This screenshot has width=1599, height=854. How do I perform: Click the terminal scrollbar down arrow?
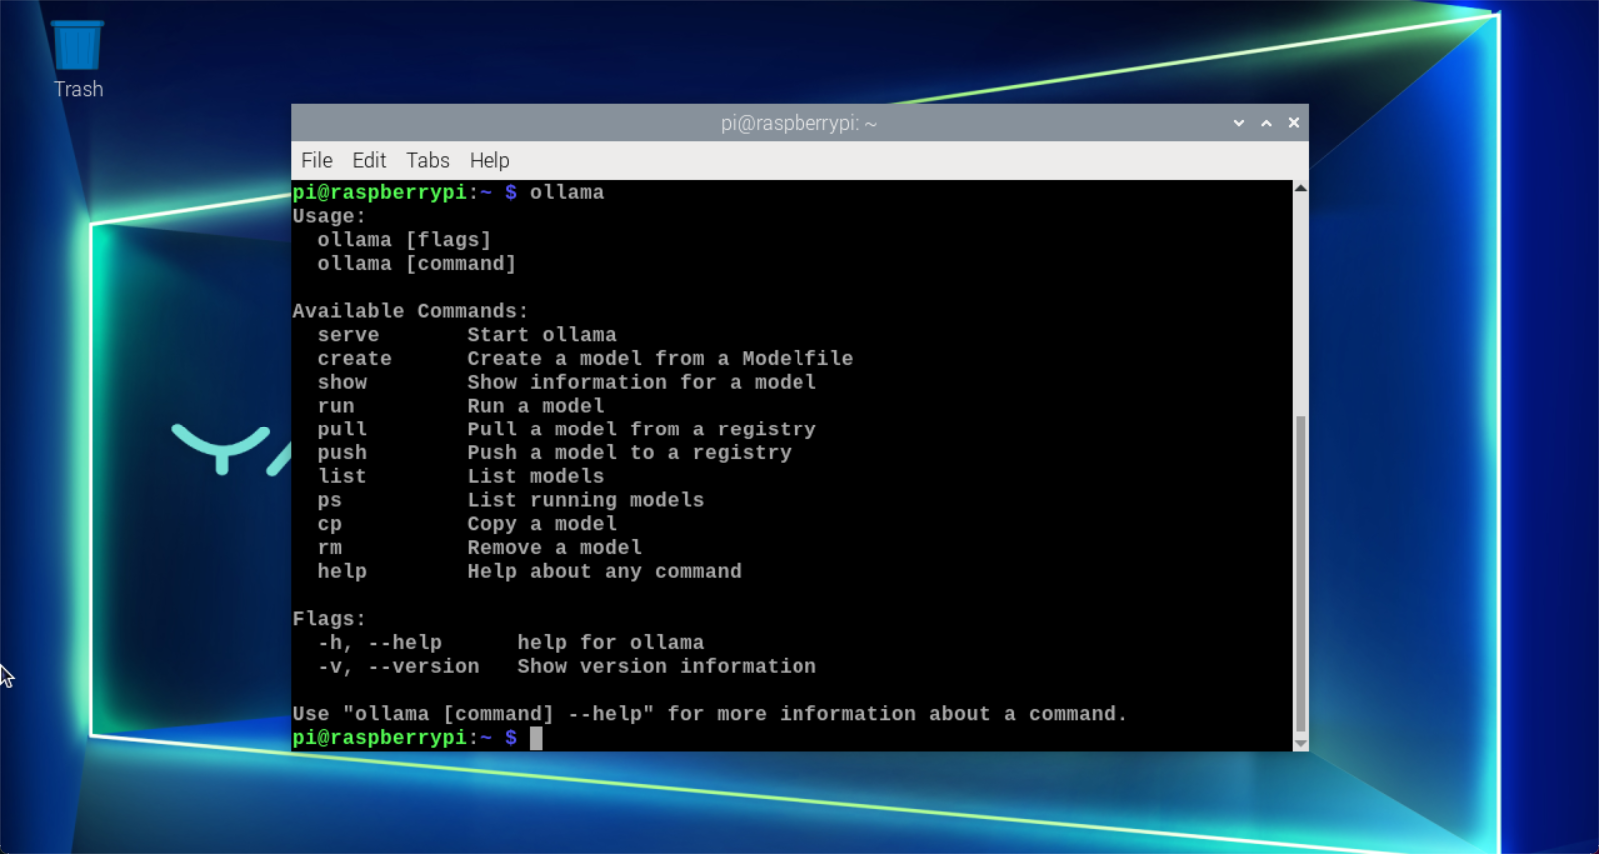click(x=1300, y=744)
